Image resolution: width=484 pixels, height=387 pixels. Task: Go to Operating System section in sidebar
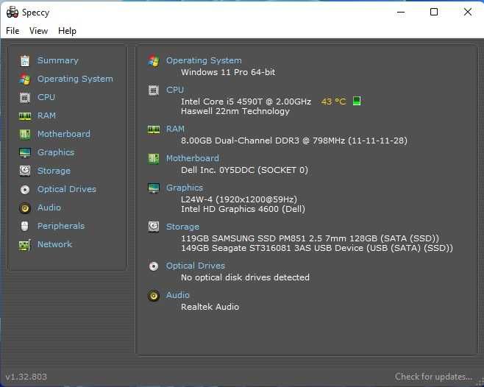75,79
